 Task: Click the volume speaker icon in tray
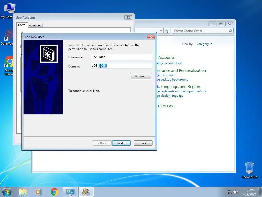[x=236, y=192]
